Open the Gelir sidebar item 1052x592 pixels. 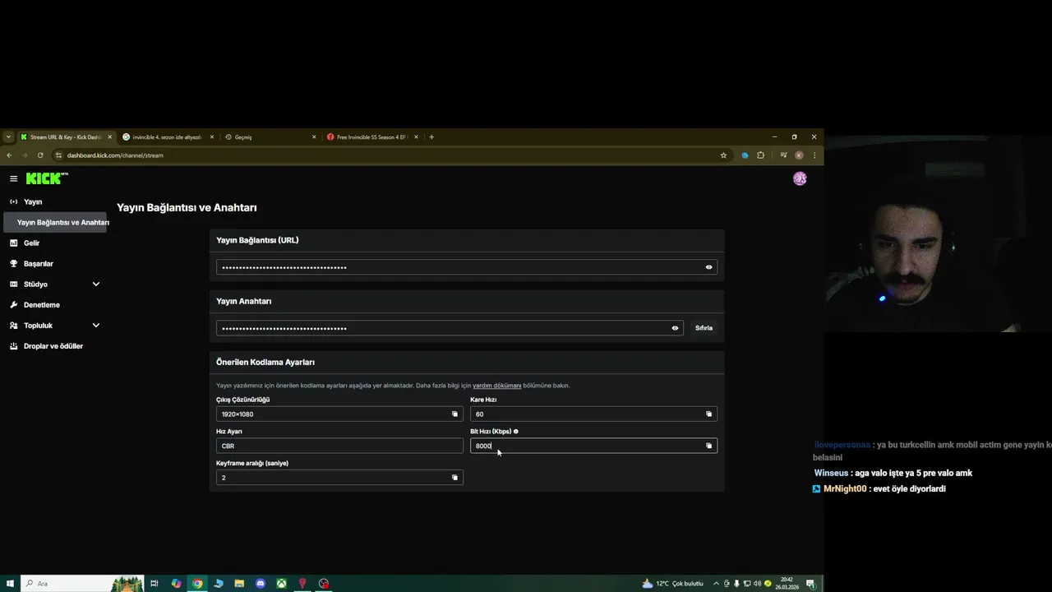coord(31,243)
